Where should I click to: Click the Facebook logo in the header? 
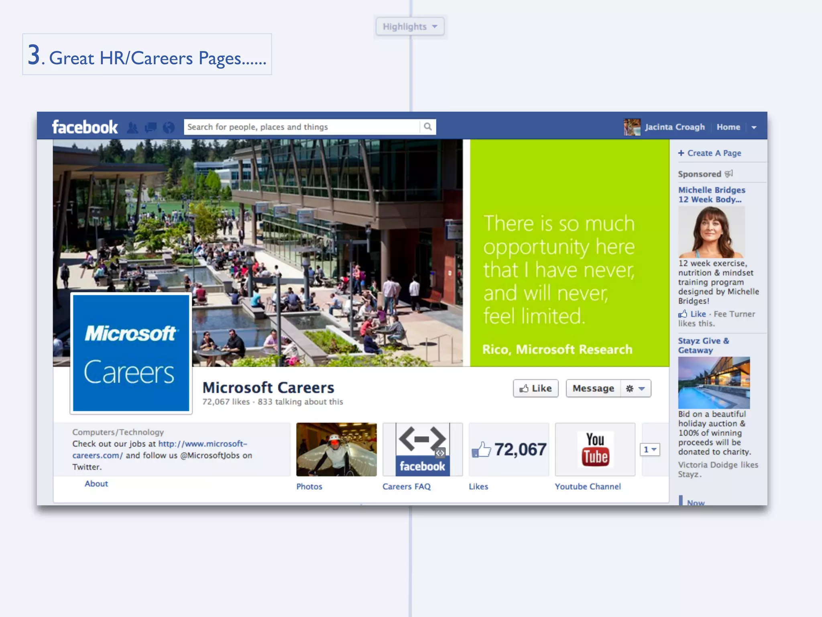pyautogui.click(x=85, y=127)
